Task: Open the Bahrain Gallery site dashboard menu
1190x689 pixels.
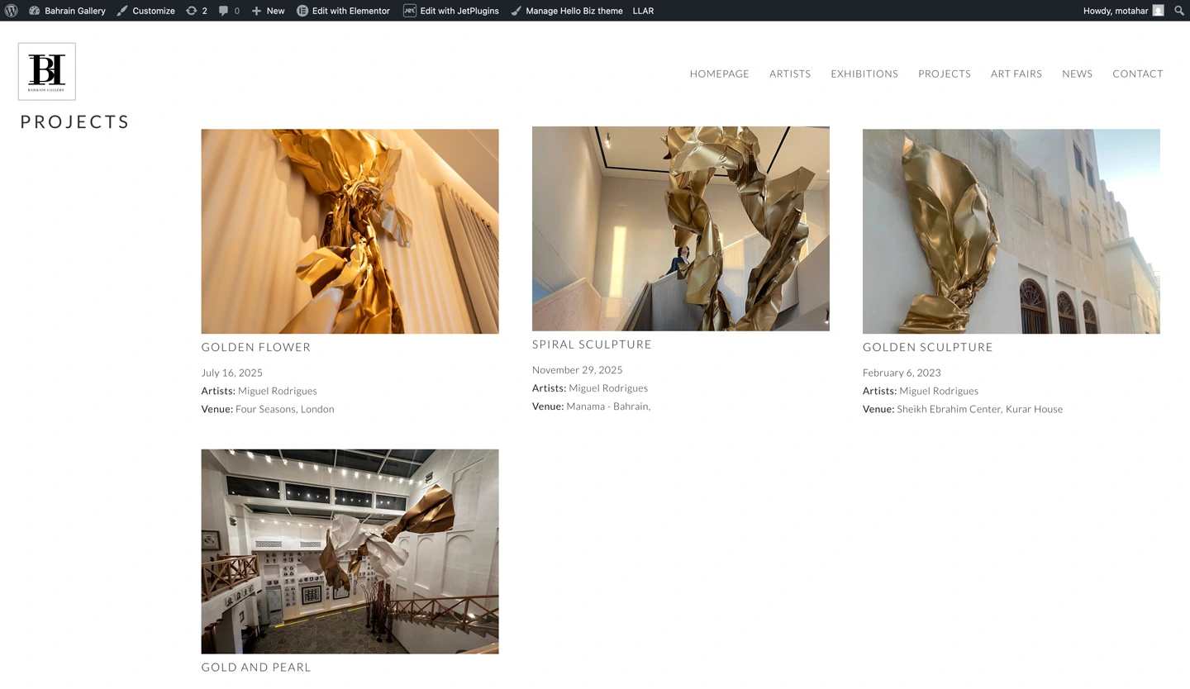Action: pyautogui.click(x=68, y=11)
